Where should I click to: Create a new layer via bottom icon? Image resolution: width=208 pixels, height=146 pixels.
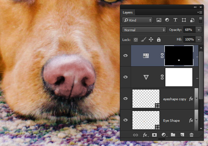click(x=182, y=135)
